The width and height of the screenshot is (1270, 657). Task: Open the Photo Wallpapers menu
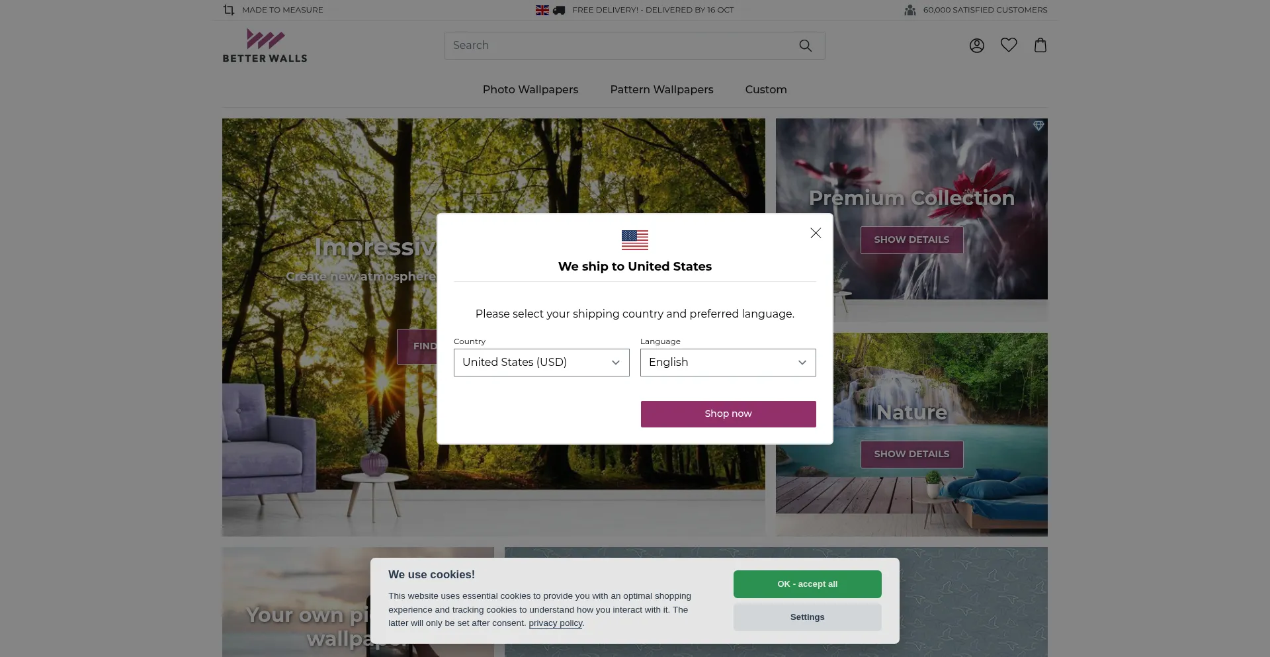pyautogui.click(x=530, y=89)
